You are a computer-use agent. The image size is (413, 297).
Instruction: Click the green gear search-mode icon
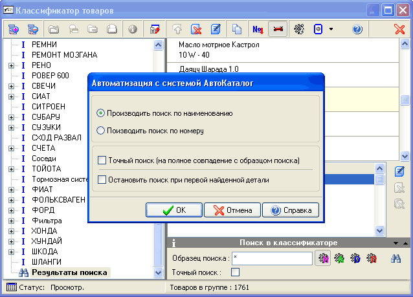click(x=339, y=258)
